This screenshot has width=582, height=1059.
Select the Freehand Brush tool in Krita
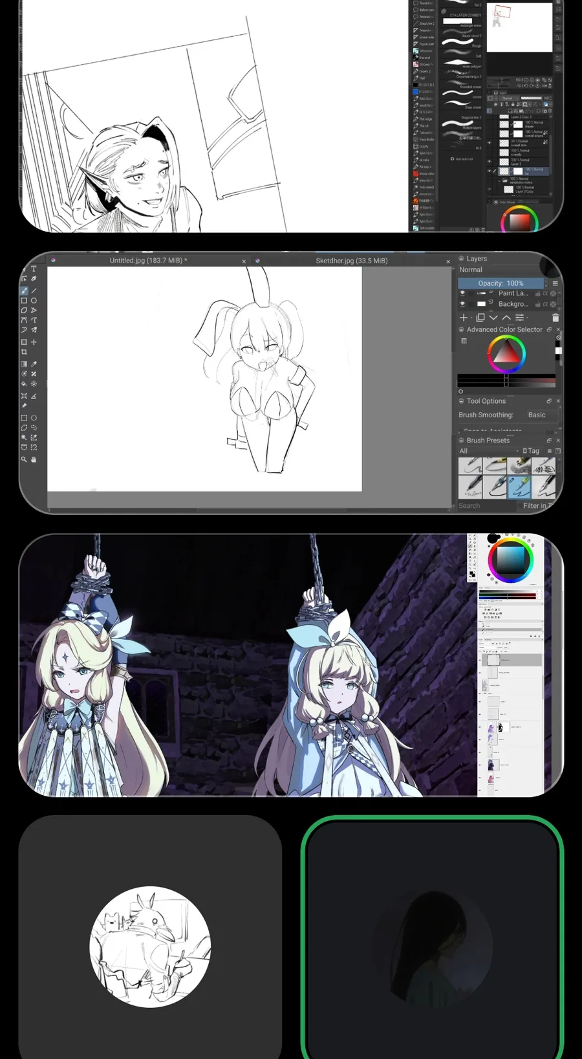(24, 291)
